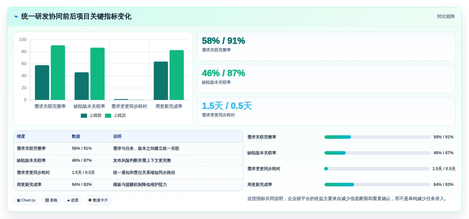Click the 上线后 bar for 周更新完成率

pyautogui.click(x=177, y=75)
